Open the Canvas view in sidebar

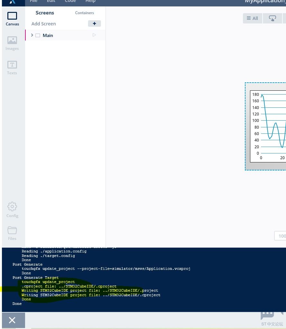coord(12,19)
